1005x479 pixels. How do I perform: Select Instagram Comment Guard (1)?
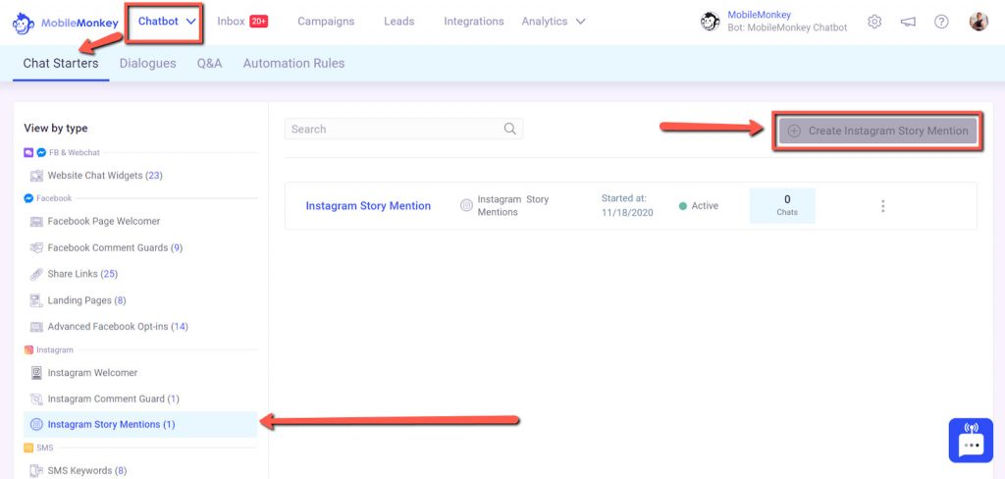click(114, 399)
